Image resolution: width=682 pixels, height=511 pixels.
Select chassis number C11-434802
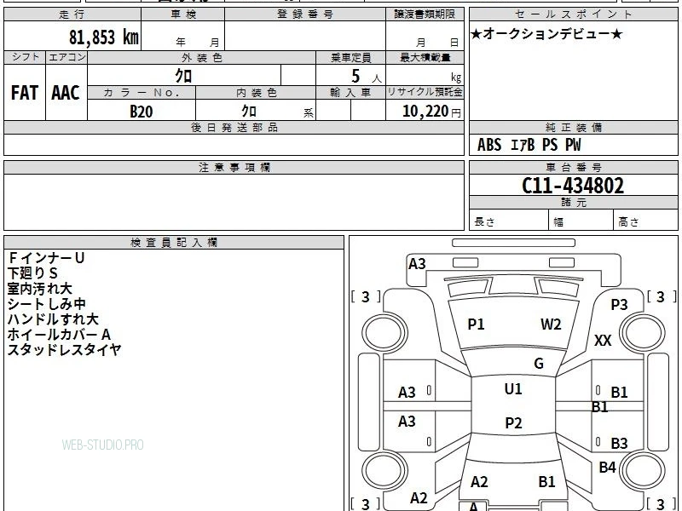573,186
